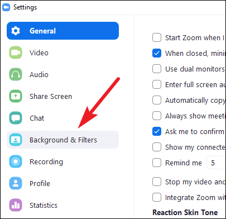Disable Ask me to confirm checkbox
The height and width of the screenshot is (219, 226).
157,131
